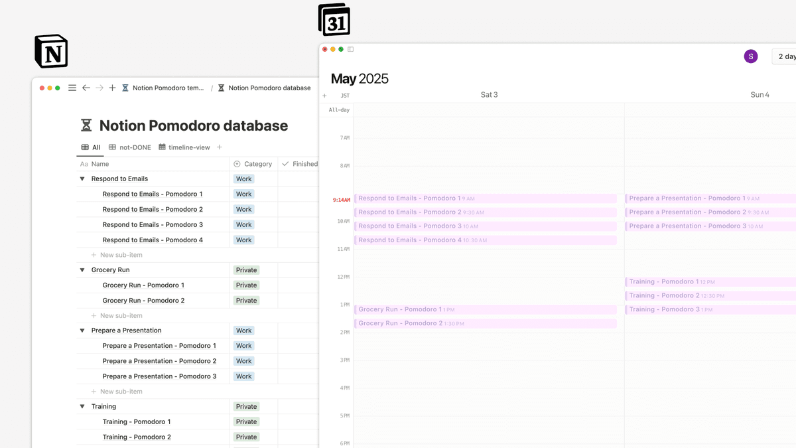Click the Finished column header
Image resolution: width=796 pixels, height=448 pixels.
(299, 164)
